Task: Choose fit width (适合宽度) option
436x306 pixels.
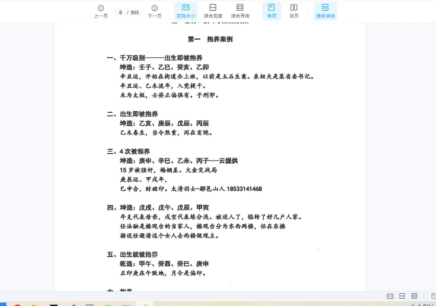Action: click(213, 11)
